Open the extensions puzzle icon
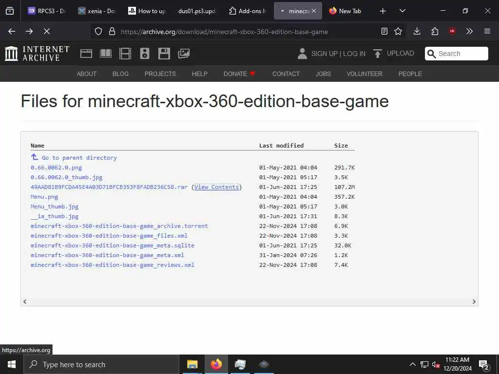This screenshot has height=374, width=499. (435, 31)
